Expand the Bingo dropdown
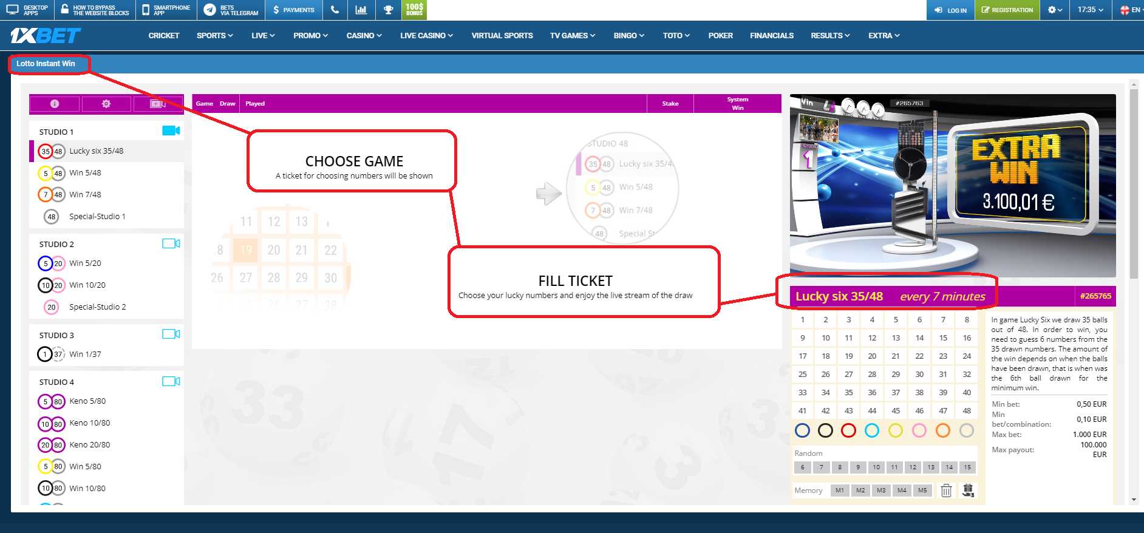This screenshot has height=533, width=1144. pos(628,36)
